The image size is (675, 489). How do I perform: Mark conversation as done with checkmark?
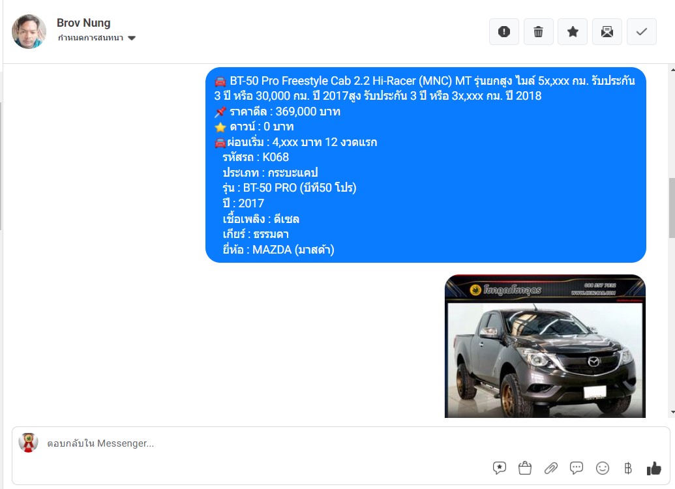tap(642, 31)
